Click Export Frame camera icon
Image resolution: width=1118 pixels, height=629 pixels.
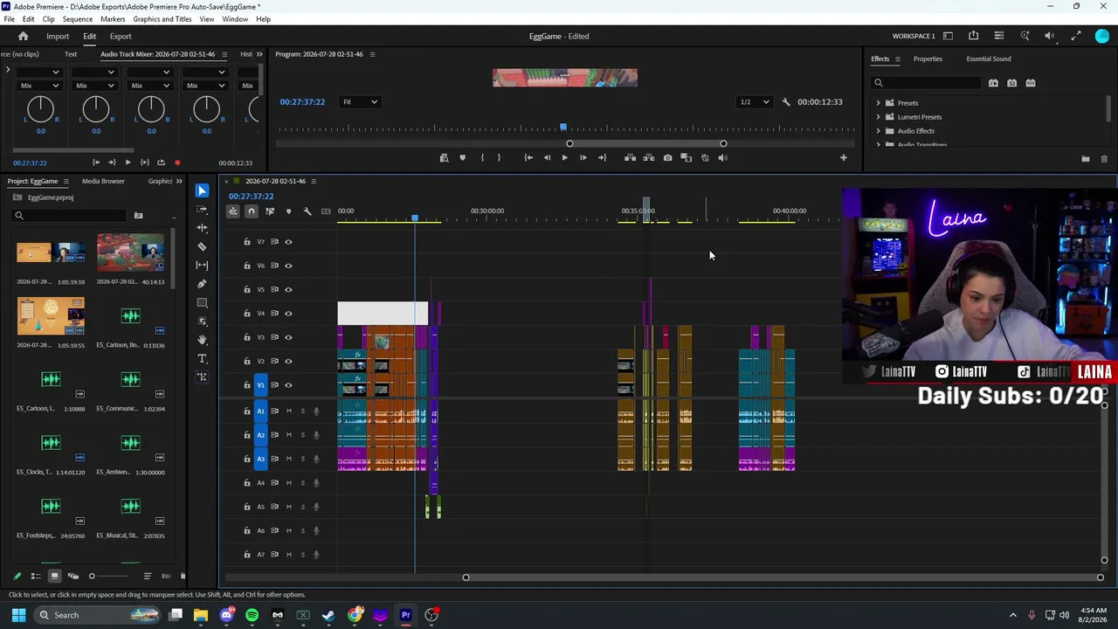click(667, 158)
